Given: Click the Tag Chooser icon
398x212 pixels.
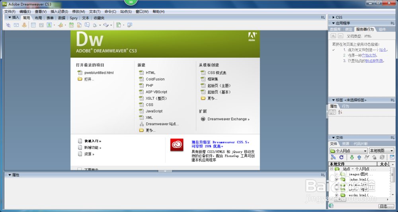Looking at the screenshot, I should (130, 25).
